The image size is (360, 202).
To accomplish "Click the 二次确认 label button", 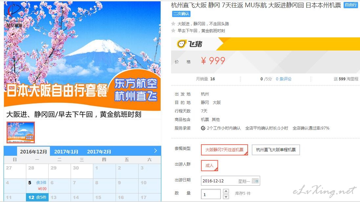I will [x=181, y=14].
